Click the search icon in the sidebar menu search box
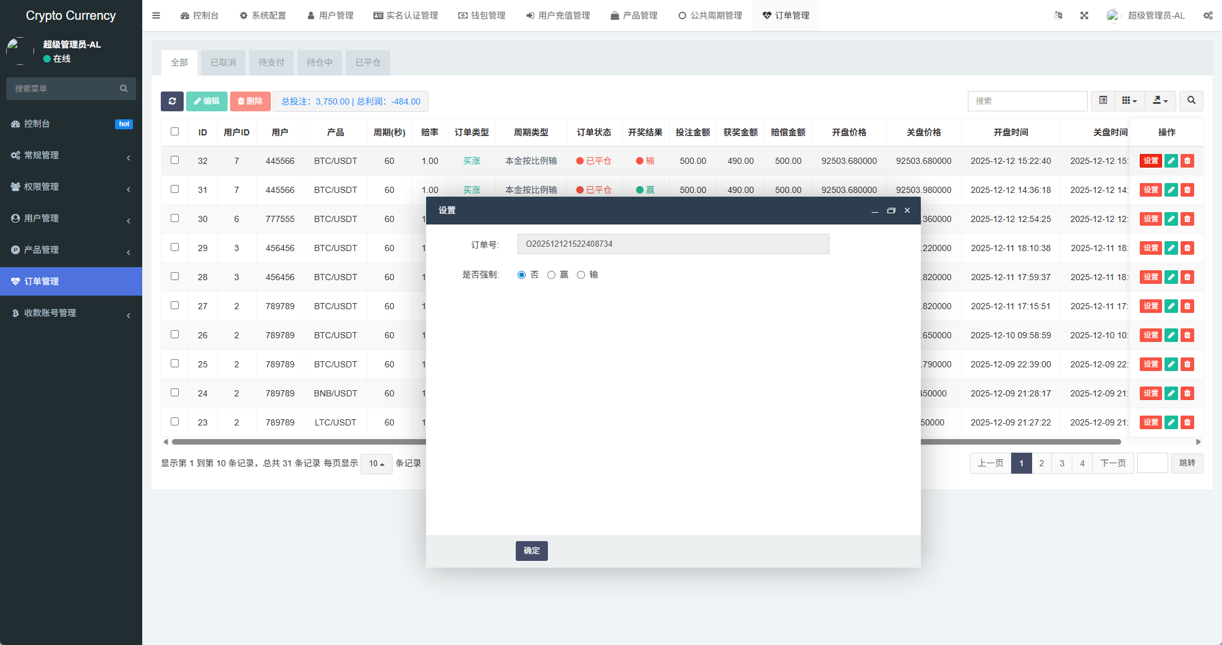This screenshot has width=1222, height=645. (124, 88)
